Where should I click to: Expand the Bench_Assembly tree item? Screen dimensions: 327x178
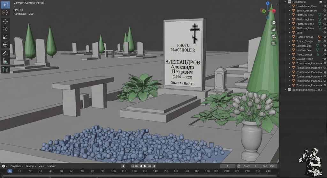(289, 11)
